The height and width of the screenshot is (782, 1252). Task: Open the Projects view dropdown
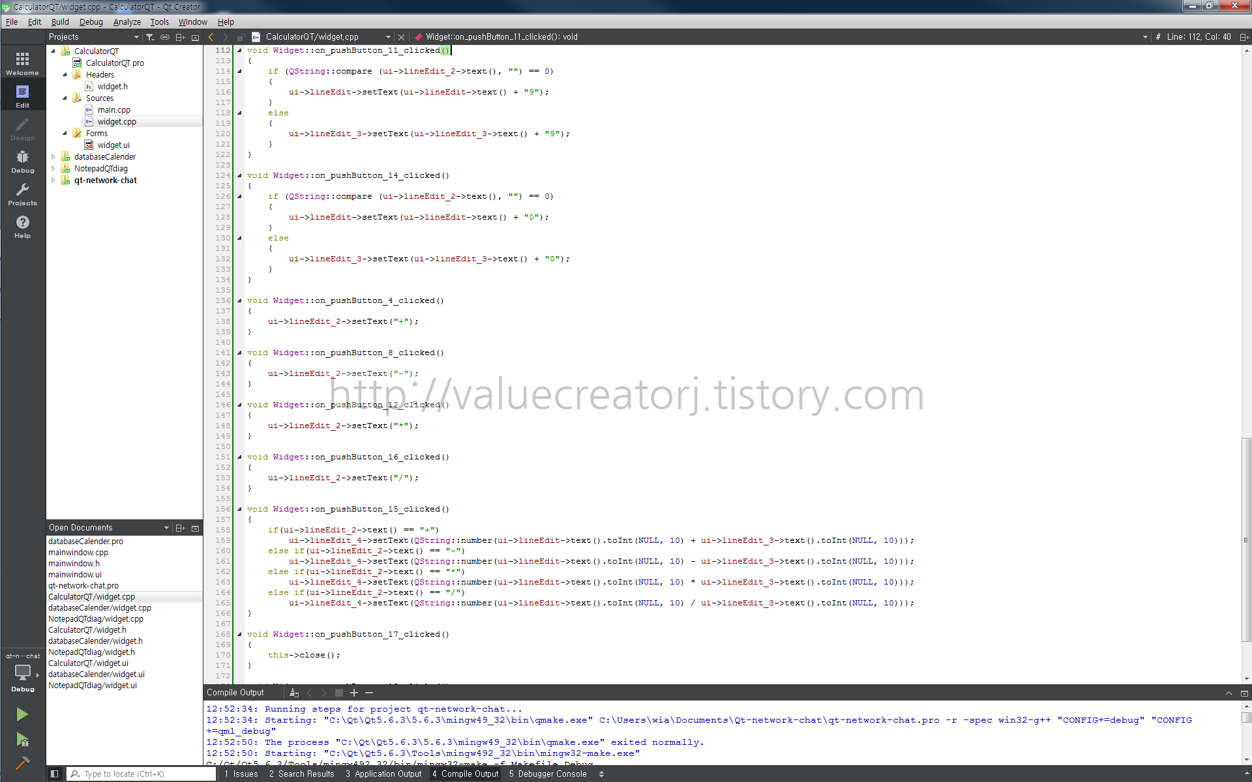pos(136,37)
